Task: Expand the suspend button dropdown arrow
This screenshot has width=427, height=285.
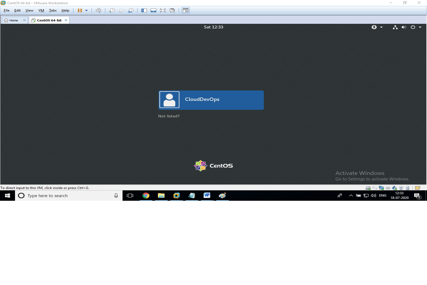Action: pyautogui.click(x=86, y=10)
